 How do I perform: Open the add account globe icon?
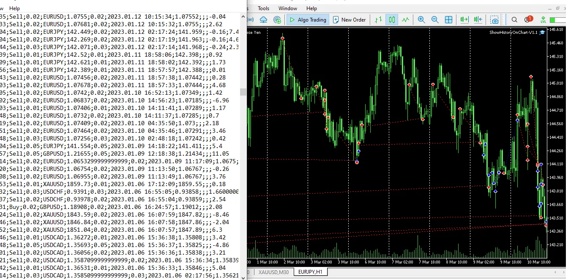click(277, 19)
